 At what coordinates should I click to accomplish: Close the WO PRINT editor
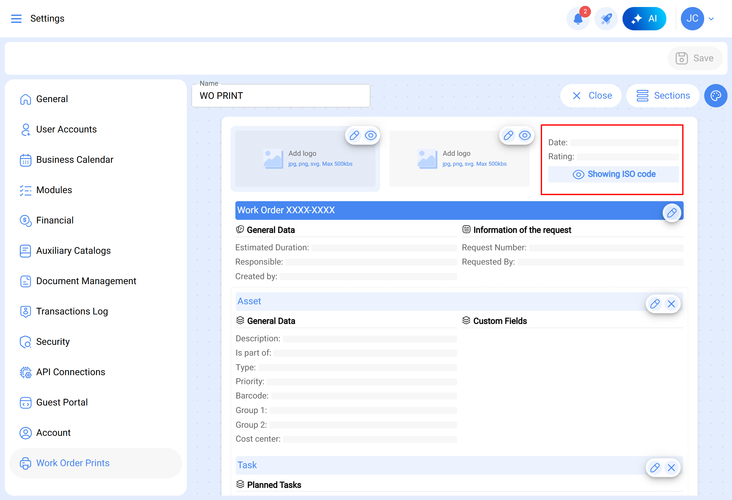coord(591,95)
